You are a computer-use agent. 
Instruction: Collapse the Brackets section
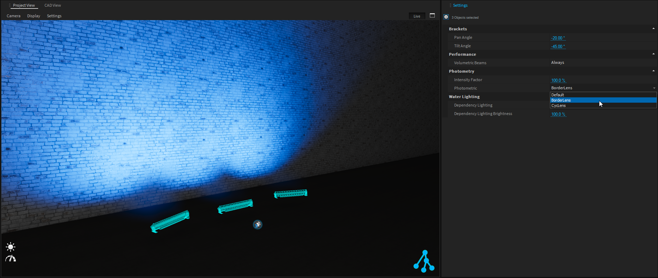tap(653, 29)
